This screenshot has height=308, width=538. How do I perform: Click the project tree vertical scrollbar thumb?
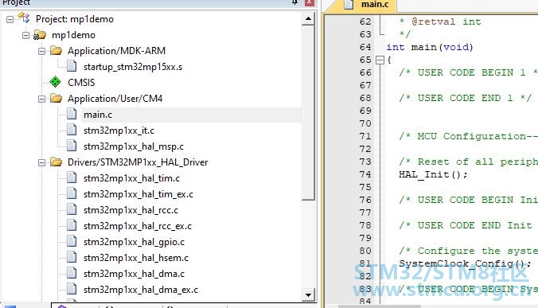[308, 113]
